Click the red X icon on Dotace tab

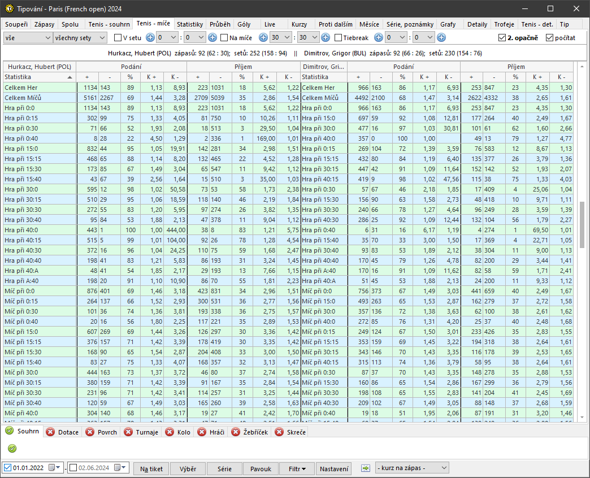(x=50, y=432)
